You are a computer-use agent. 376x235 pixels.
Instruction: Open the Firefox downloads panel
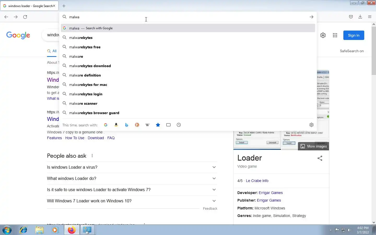[x=360, y=17]
